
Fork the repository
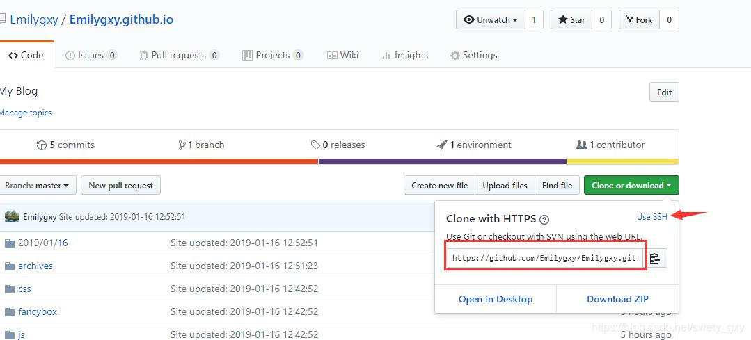point(640,19)
